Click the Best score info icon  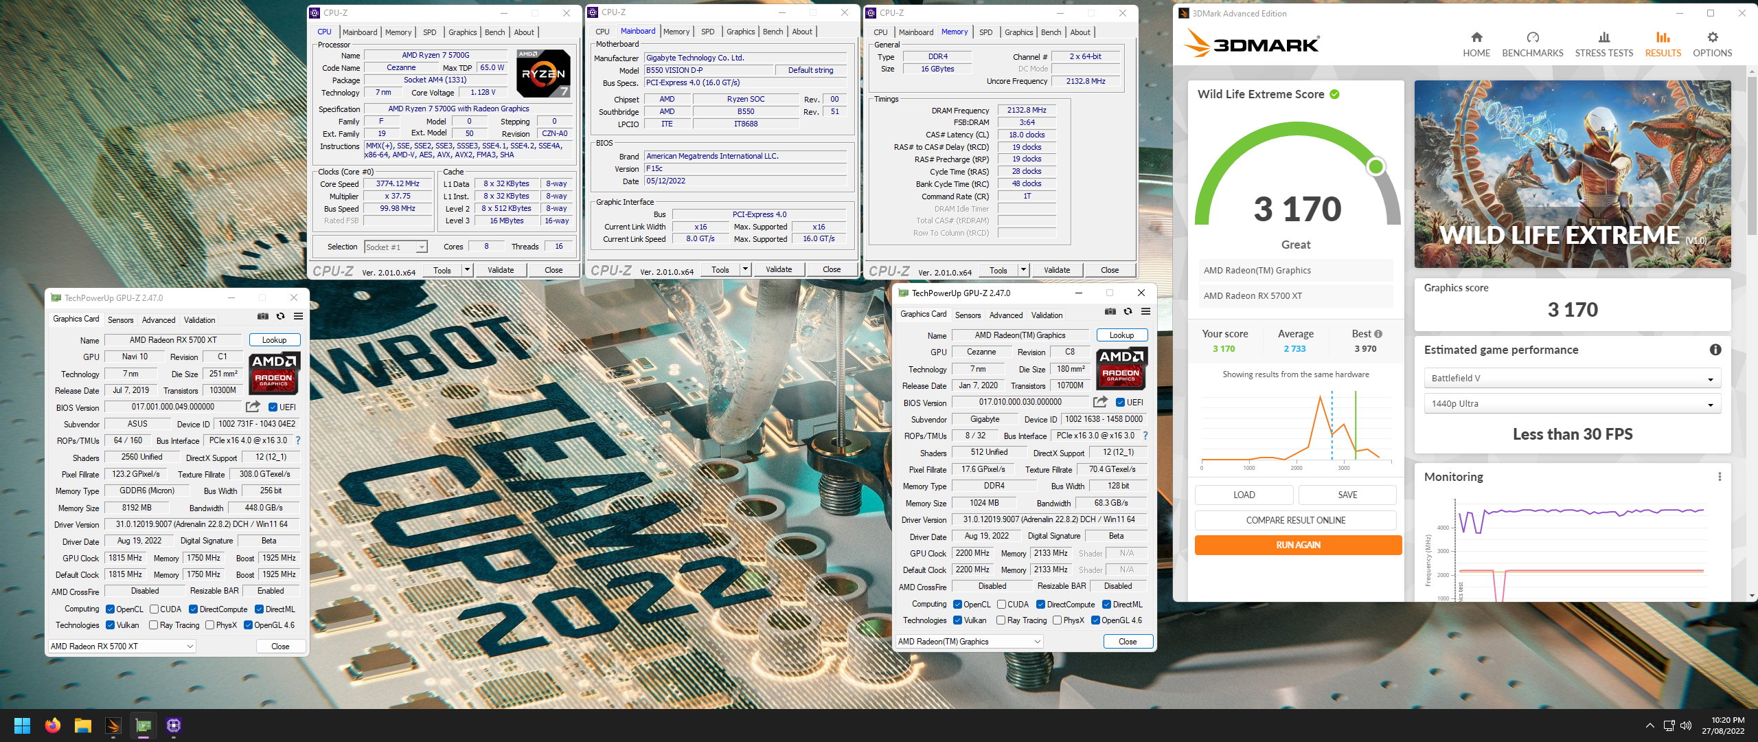(1378, 334)
